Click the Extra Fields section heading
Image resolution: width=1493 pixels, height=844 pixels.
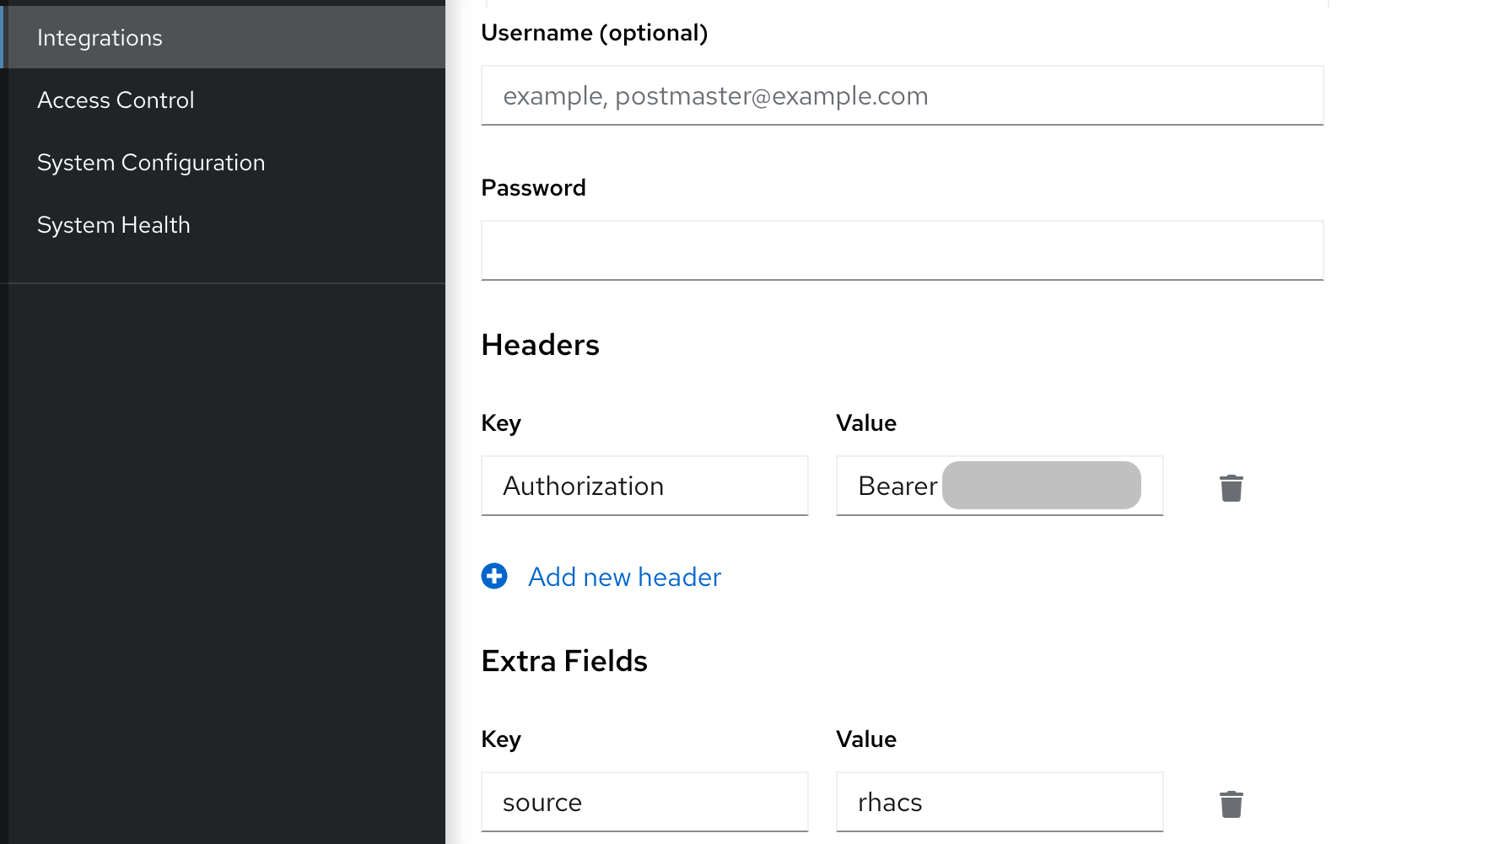(x=563, y=661)
